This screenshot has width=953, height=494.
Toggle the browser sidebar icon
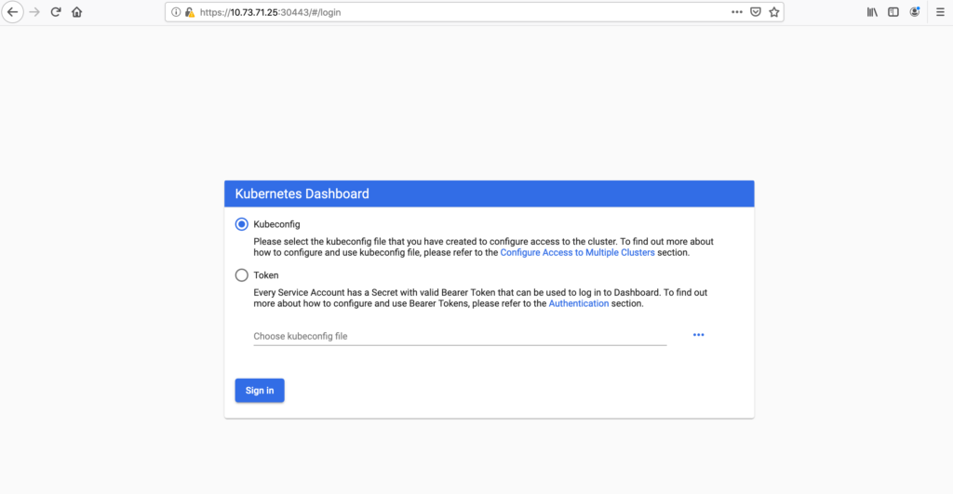pyautogui.click(x=893, y=12)
